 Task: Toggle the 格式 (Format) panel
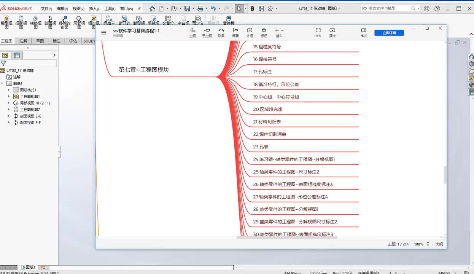point(364,33)
